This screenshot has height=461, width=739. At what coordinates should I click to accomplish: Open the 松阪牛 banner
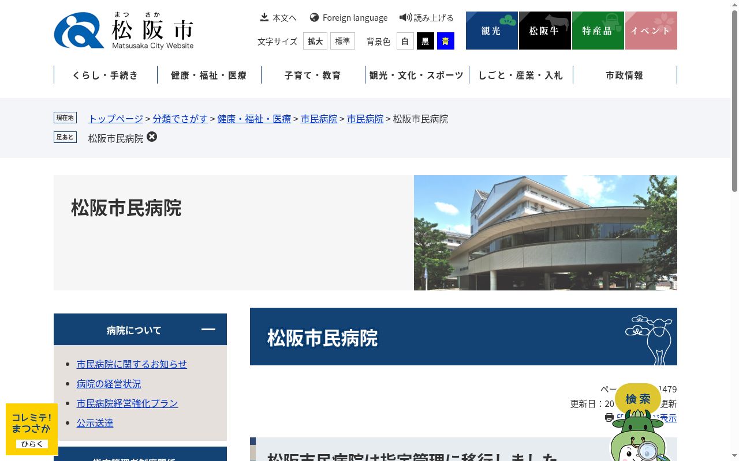coord(545,31)
